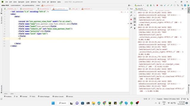190x106 pixels.
Task: Close the odoo16 Run tab
Action: coord(144,9)
